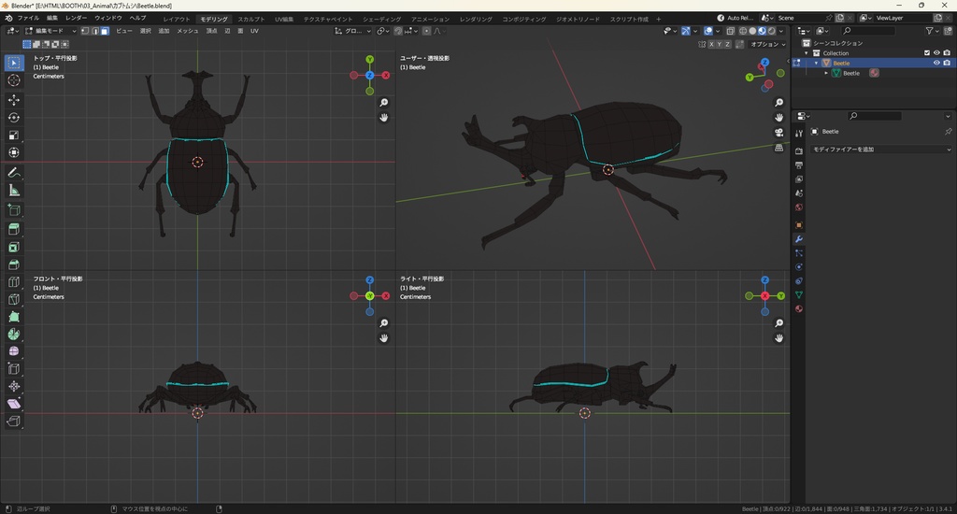This screenshot has height=514, width=957.
Task: Open the Modifier properties wrench tab
Action: pyautogui.click(x=798, y=238)
